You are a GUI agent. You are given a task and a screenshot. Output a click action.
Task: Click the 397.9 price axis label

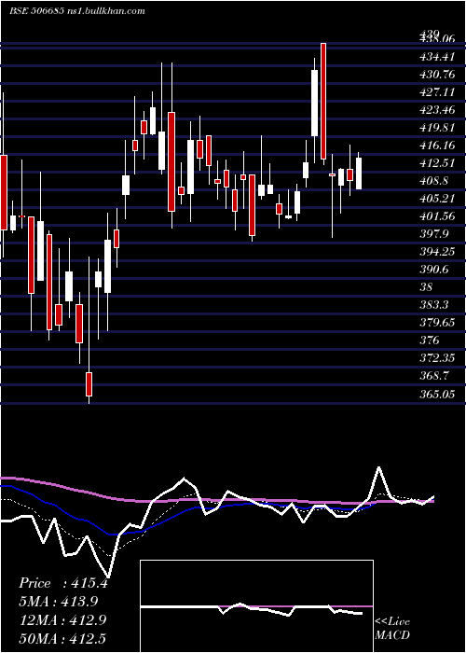click(x=435, y=234)
